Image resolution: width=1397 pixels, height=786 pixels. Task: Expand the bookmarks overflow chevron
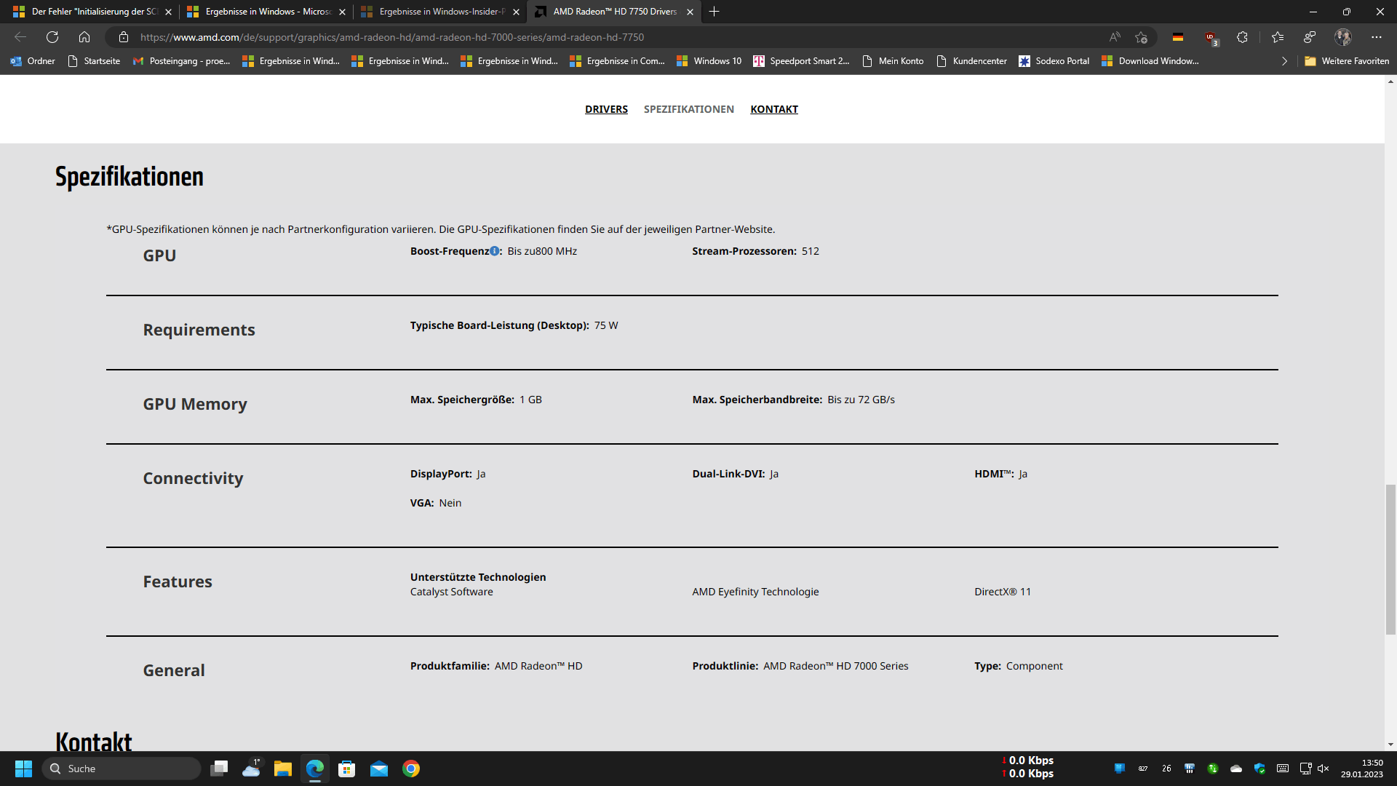click(1284, 61)
